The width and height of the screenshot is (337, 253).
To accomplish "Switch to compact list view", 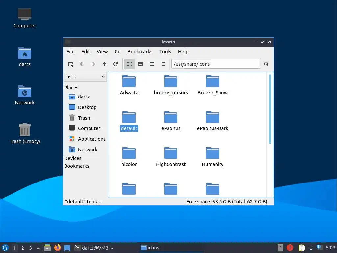I will [152, 64].
